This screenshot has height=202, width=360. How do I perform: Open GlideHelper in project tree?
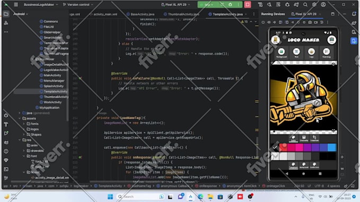(x=50, y=32)
